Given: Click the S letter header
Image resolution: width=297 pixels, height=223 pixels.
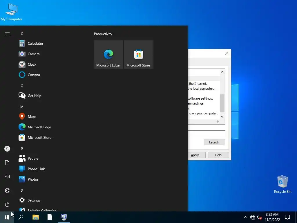Looking at the screenshot, I should (22, 190).
